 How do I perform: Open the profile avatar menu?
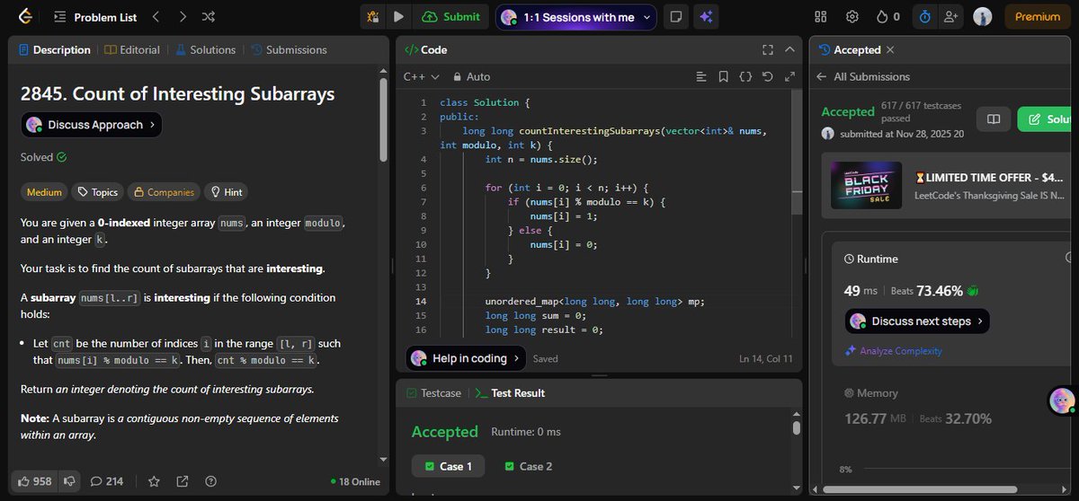pyautogui.click(x=982, y=16)
